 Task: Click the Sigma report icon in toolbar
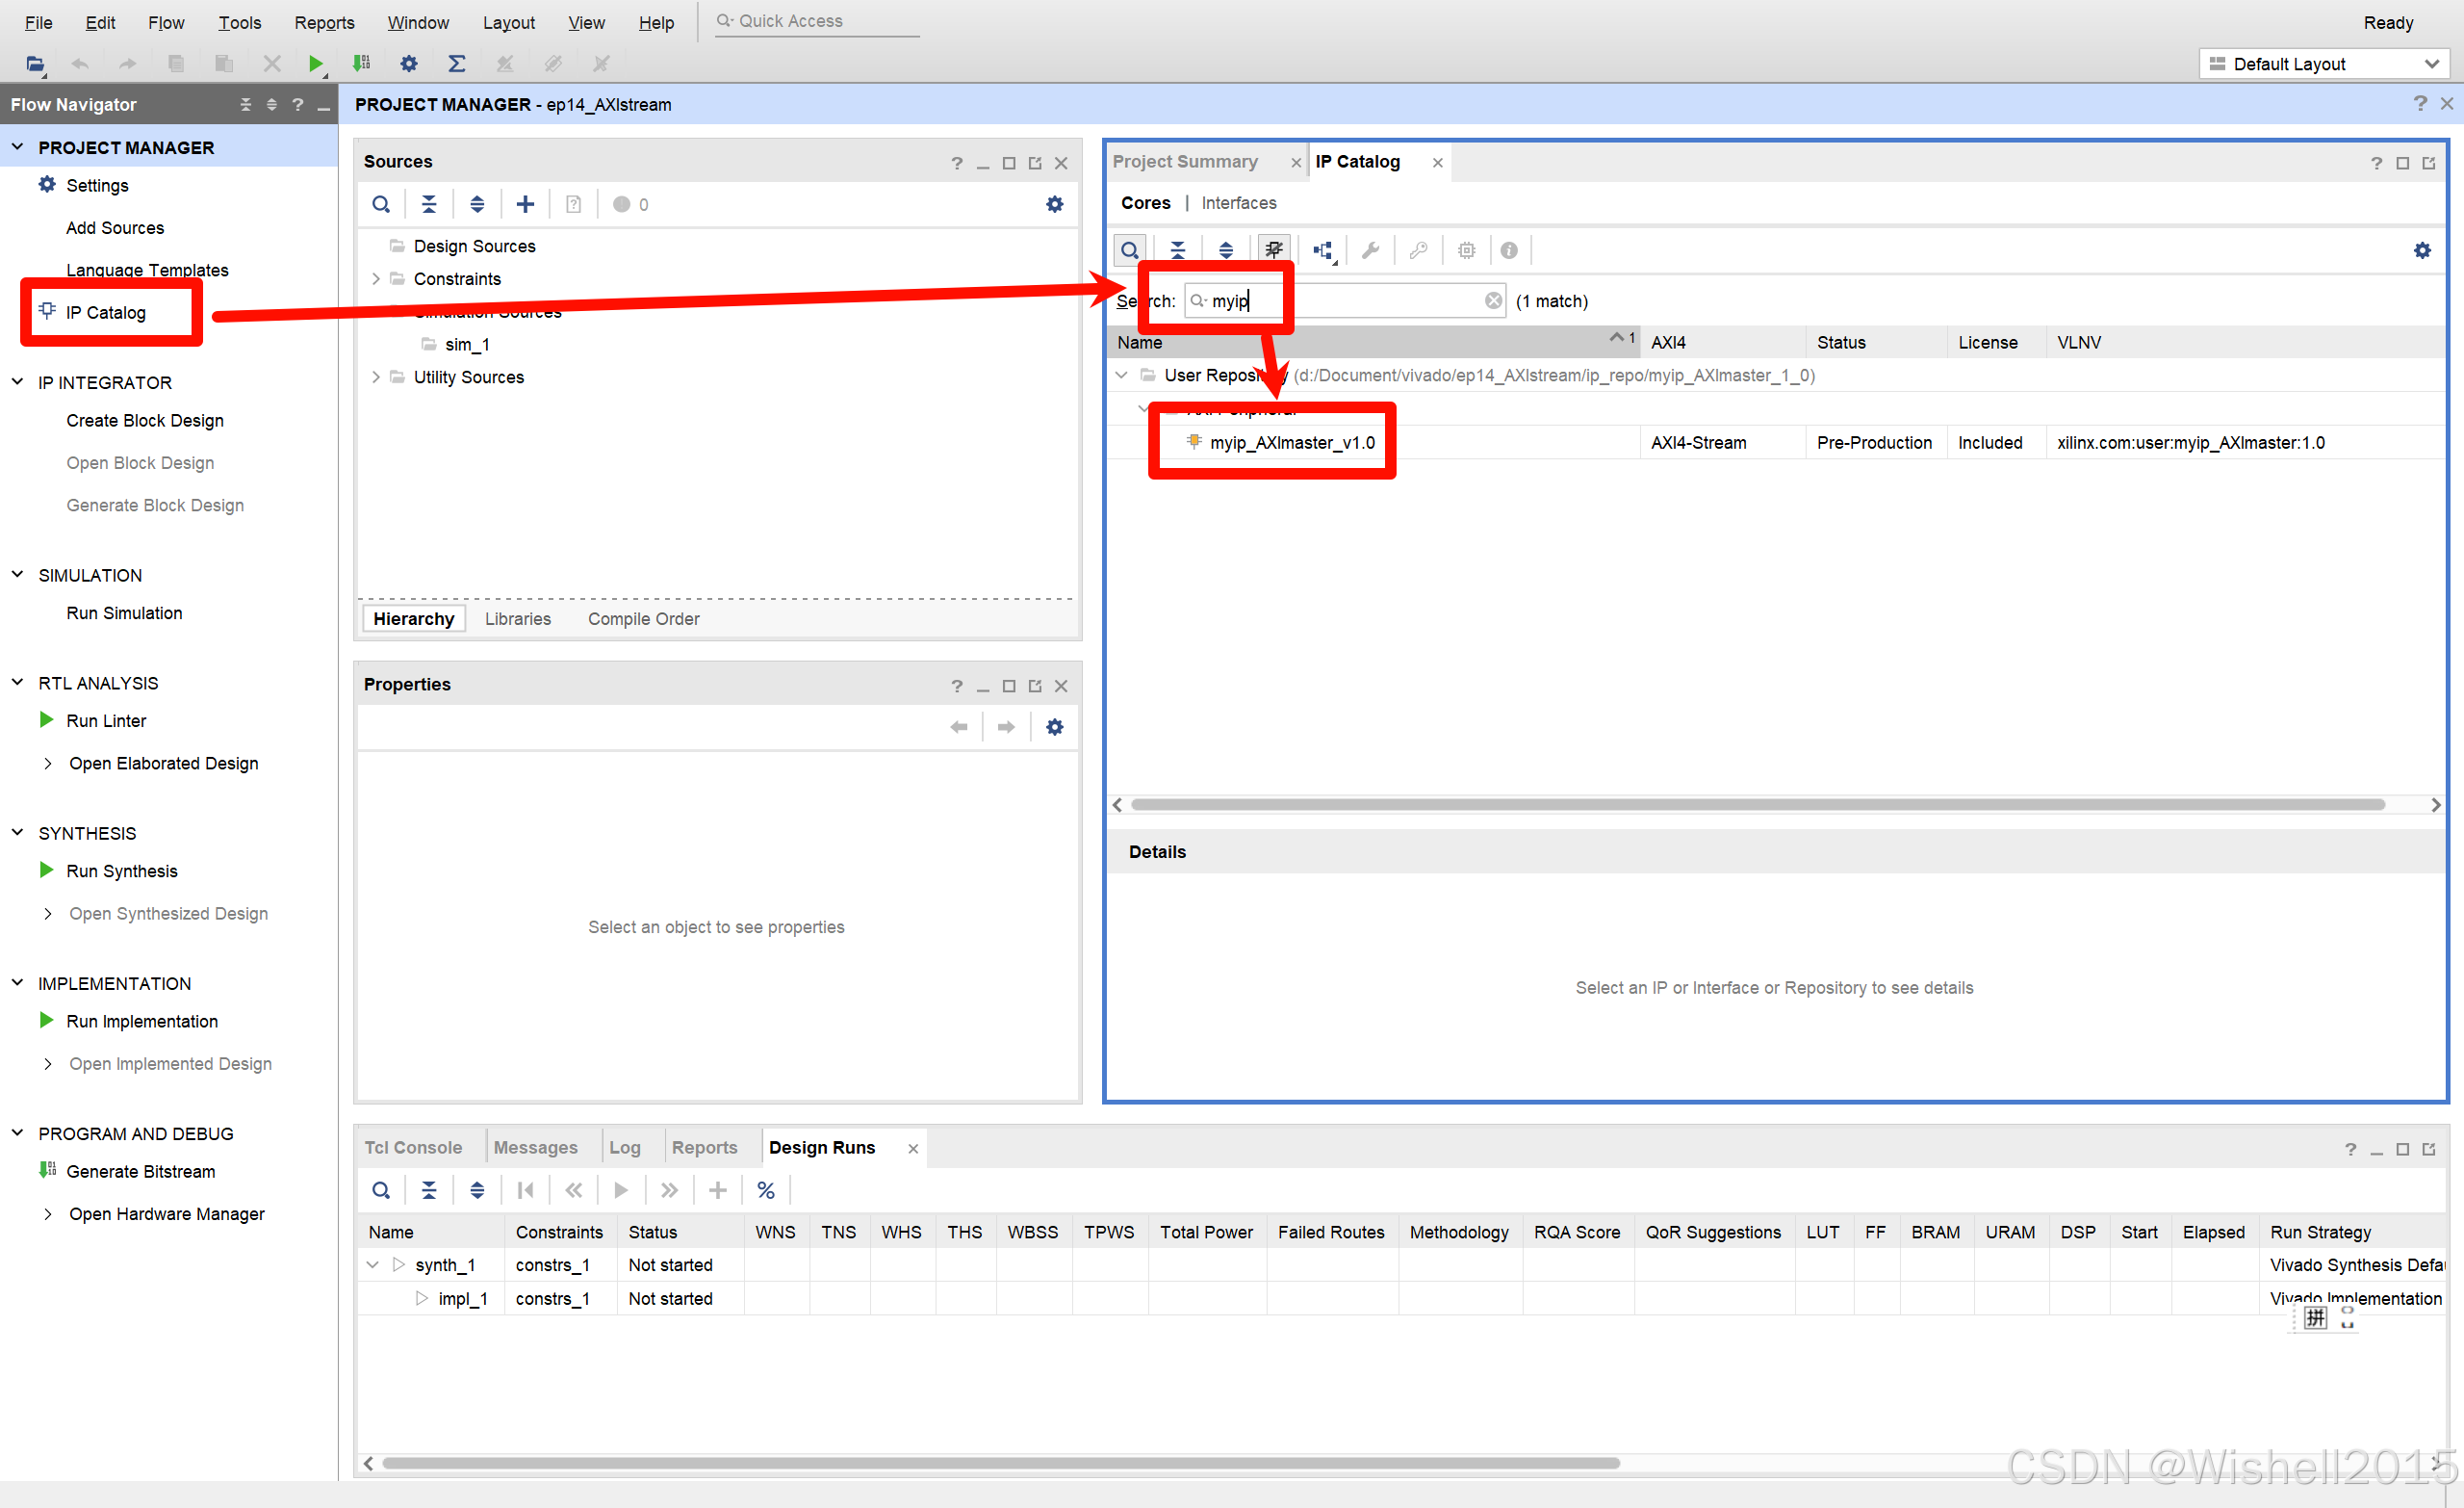point(457,65)
